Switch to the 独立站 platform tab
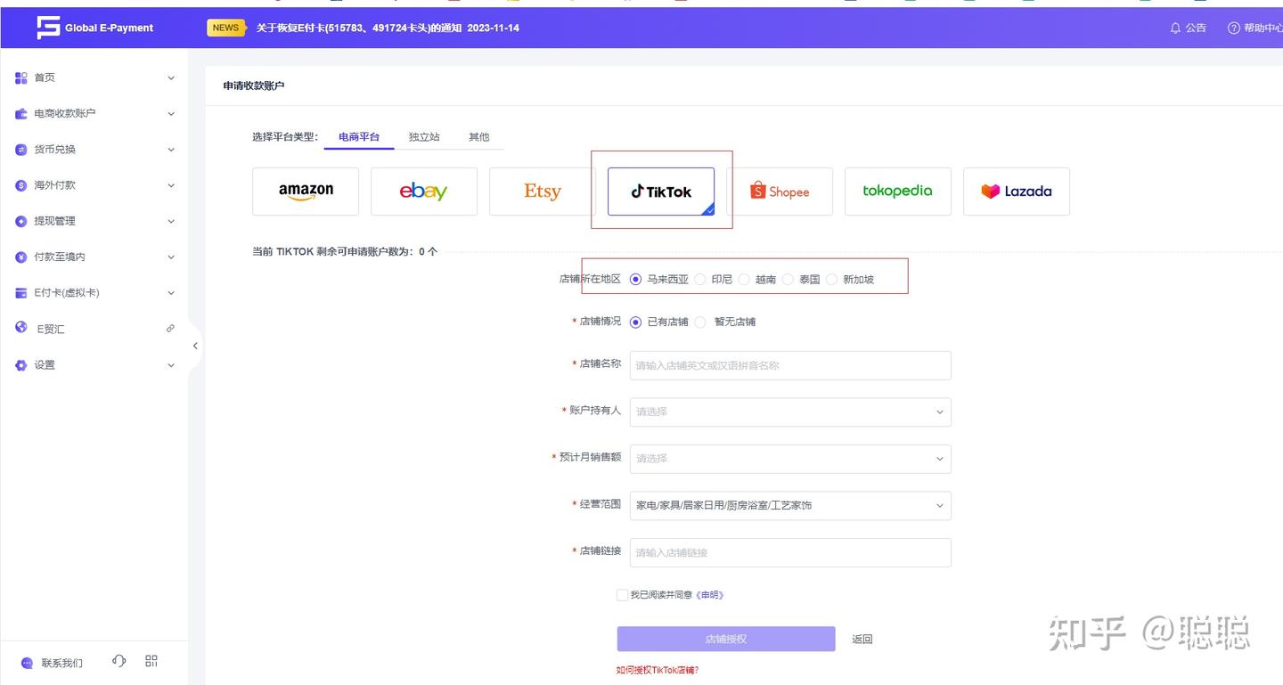The height and width of the screenshot is (685, 1283). click(424, 136)
